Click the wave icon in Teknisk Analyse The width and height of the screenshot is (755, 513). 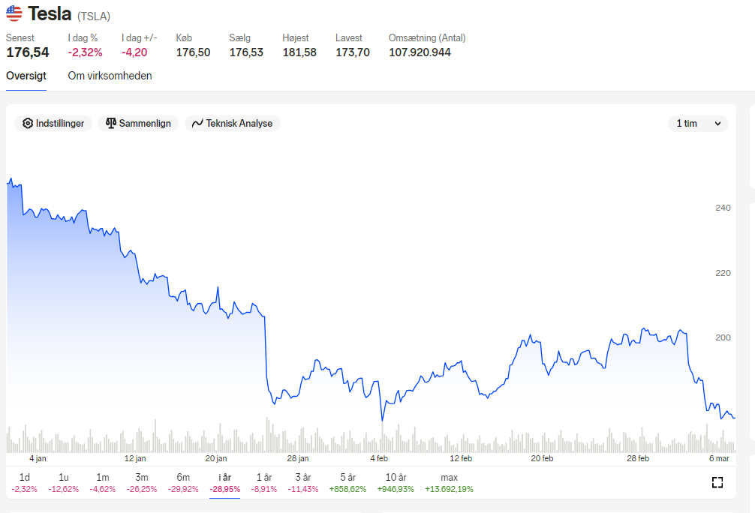pyautogui.click(x=197, y=124)
